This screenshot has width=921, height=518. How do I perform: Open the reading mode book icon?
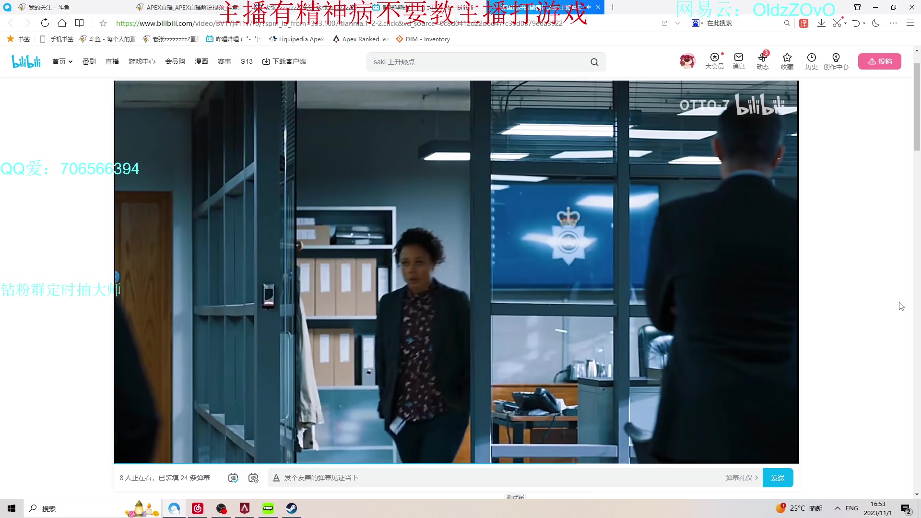click(x=80, y=23)
